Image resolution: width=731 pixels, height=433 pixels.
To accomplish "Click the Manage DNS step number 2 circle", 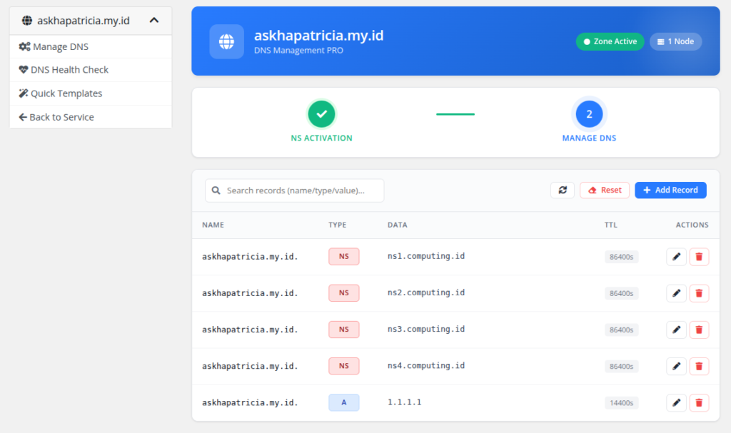I will [x=589, y=113].
